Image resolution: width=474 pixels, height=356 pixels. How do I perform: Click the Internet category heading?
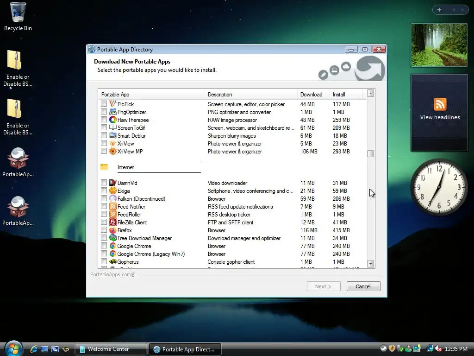click(x=126, y=167)
